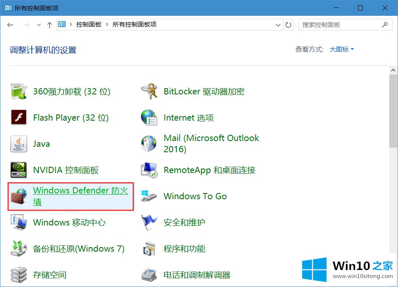Expand the chevron after 控制面板 breadcrumb
Screen dimensions: 398x287
point(107,24)
